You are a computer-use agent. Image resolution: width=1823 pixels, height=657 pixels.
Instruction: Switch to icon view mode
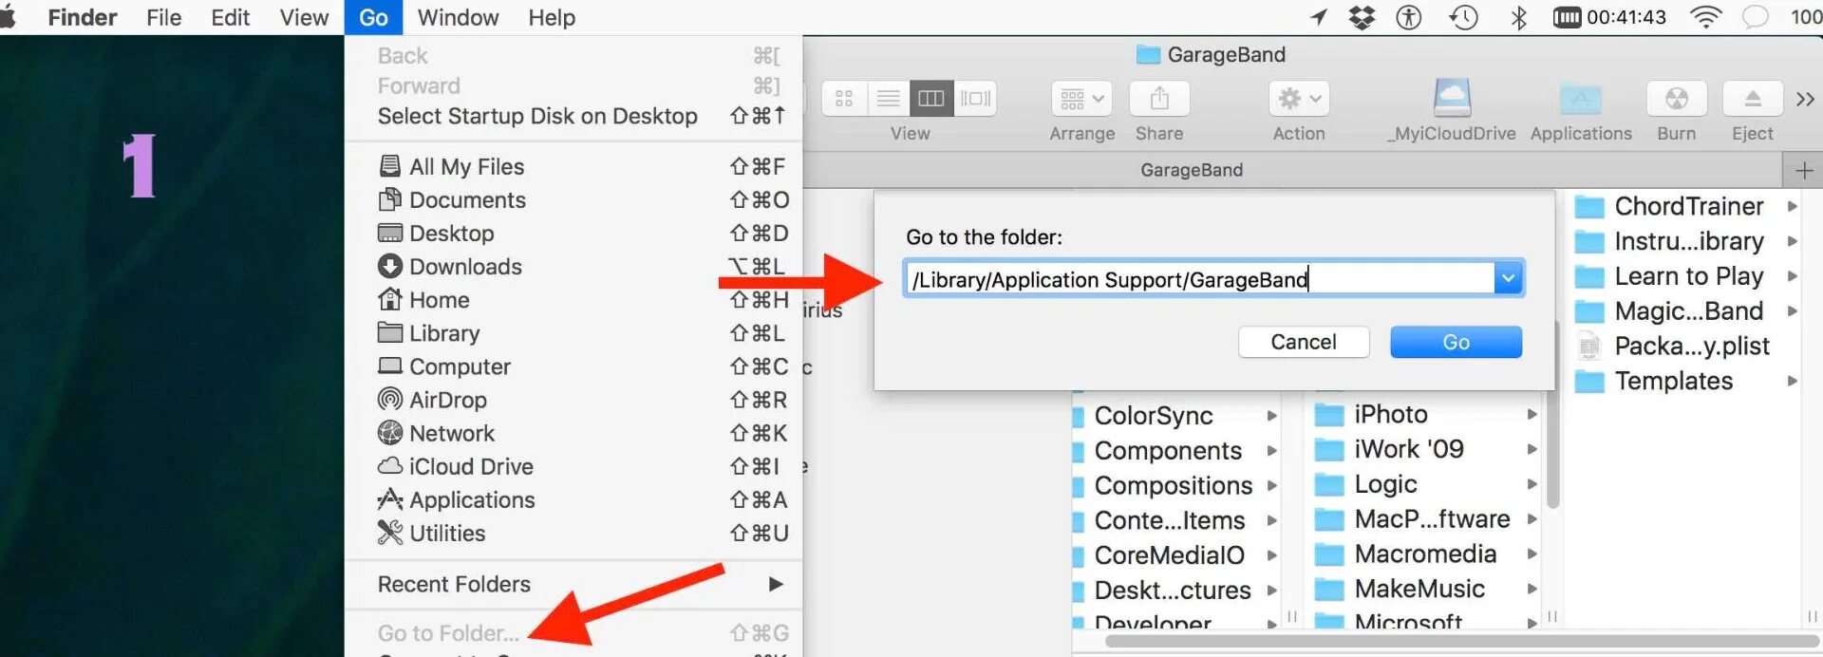pyautogui.click(x=844, y=98)
